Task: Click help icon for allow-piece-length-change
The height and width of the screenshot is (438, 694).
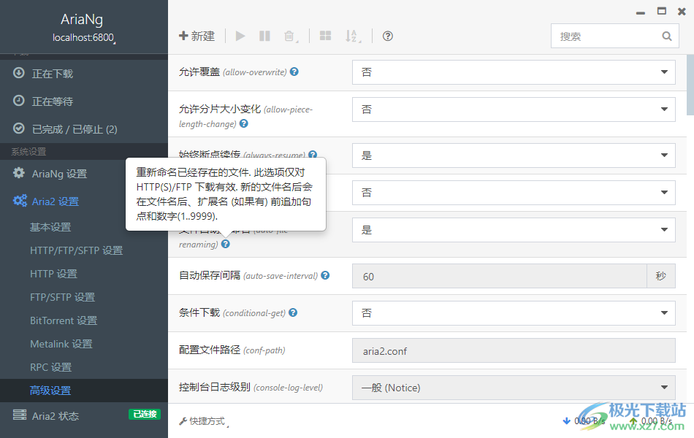Action: 244,123
